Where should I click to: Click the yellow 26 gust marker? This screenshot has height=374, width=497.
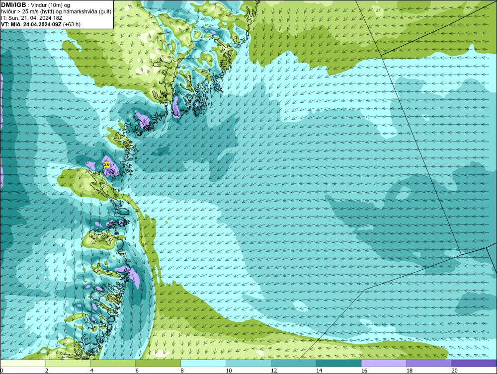pyautogui.click(x=107, y=165)
